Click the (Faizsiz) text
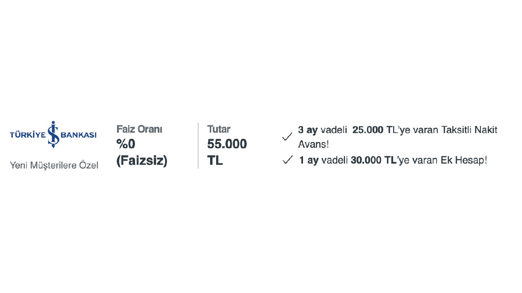Viewport: 522px width, 293px height. coord(142,160)
